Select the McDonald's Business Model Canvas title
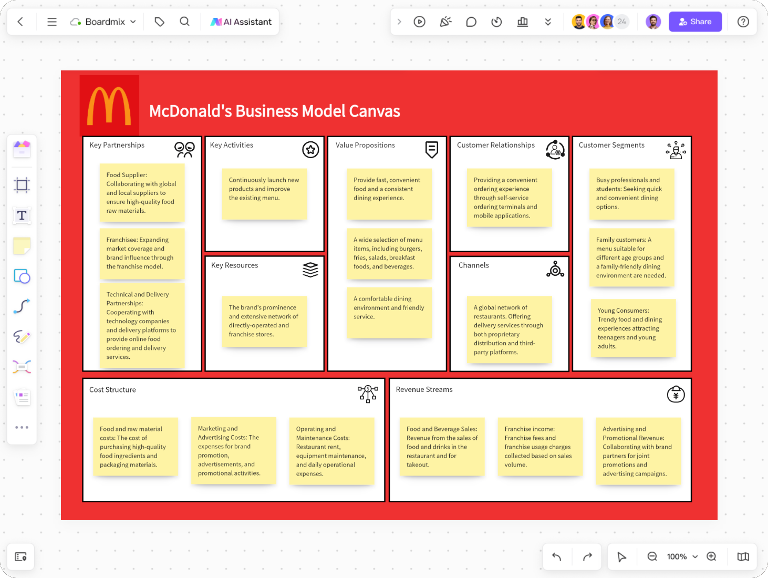 [275, 111]
